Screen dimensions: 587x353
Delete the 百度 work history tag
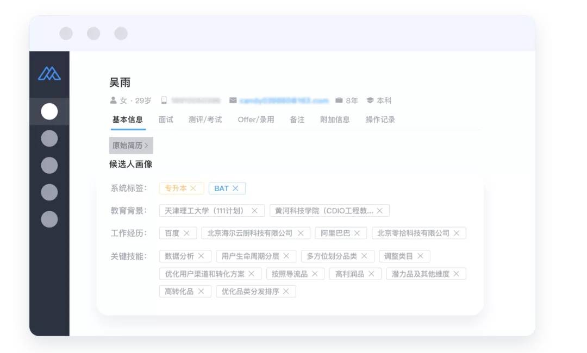click(x=186, y=233)
